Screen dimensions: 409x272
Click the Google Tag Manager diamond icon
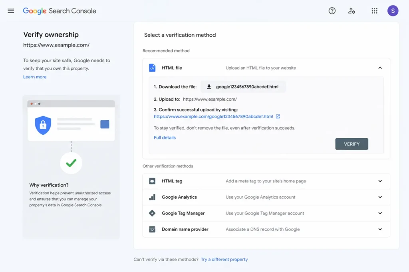[x=152, y=213]
